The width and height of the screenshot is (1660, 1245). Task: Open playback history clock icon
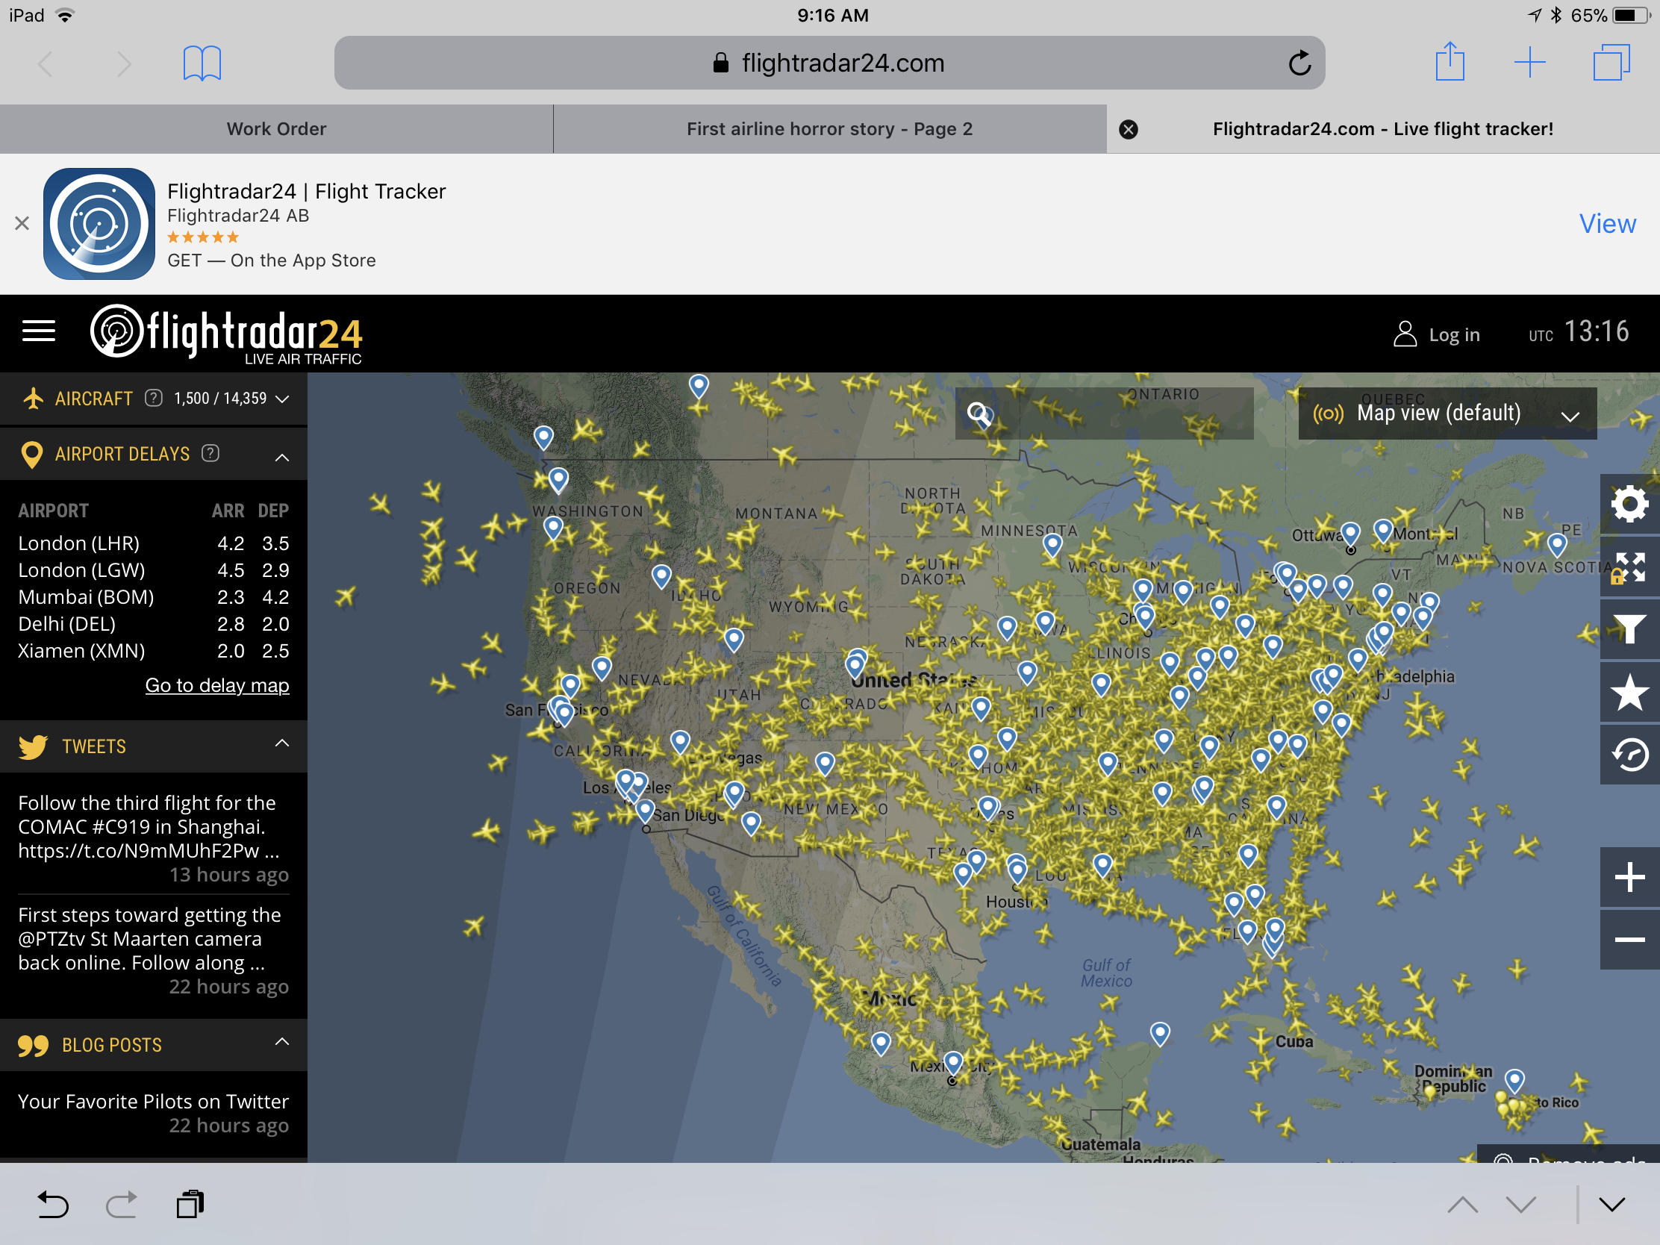tap(1629, 754)
